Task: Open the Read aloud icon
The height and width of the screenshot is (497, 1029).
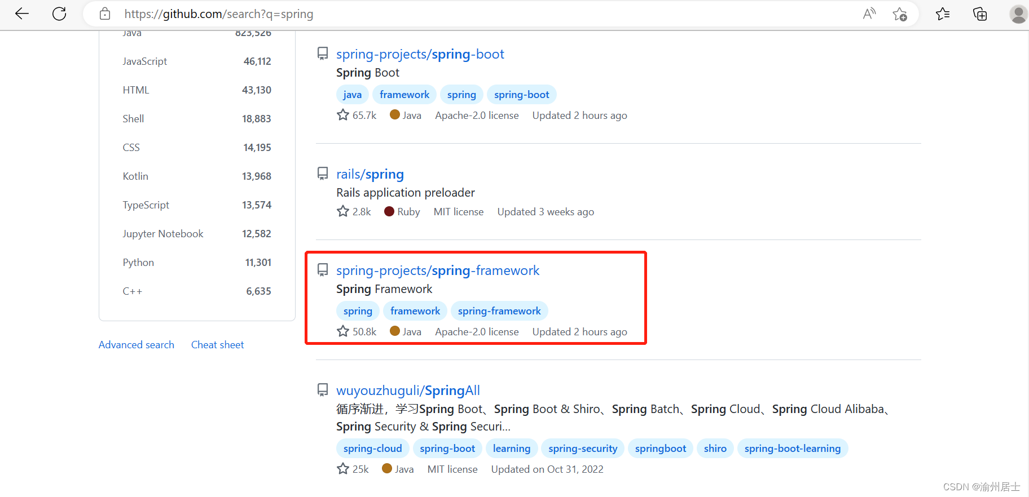Action: click(869, 14)
